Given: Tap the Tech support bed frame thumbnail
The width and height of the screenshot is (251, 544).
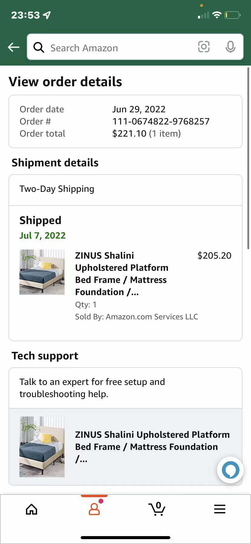Looking at the screenshot, I should (x=42, y=447).
